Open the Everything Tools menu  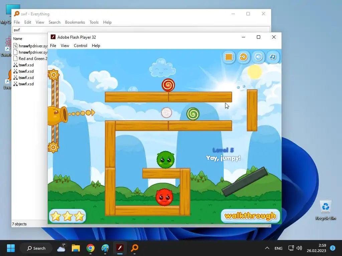pos(94,22)
